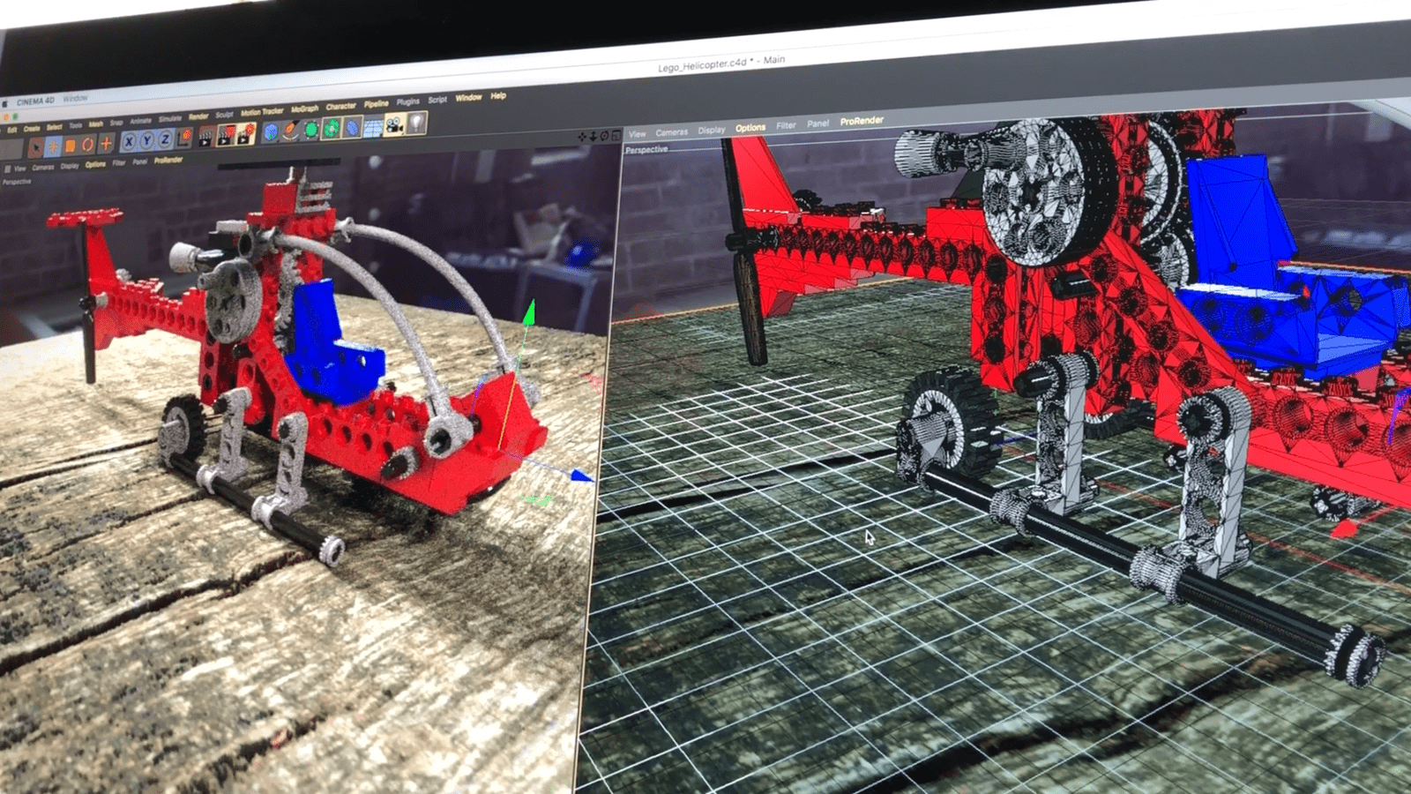Open the ProRender menu in right viewport
The width and height of the screenshot is (1411, 794).
coord(861,121)
